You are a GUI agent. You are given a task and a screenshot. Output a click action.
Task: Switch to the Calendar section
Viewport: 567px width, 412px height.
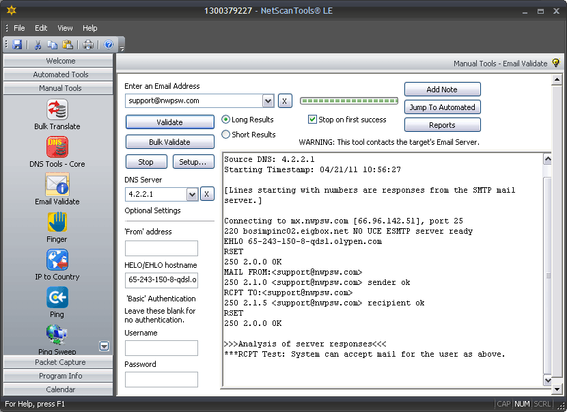click(58, 389)
